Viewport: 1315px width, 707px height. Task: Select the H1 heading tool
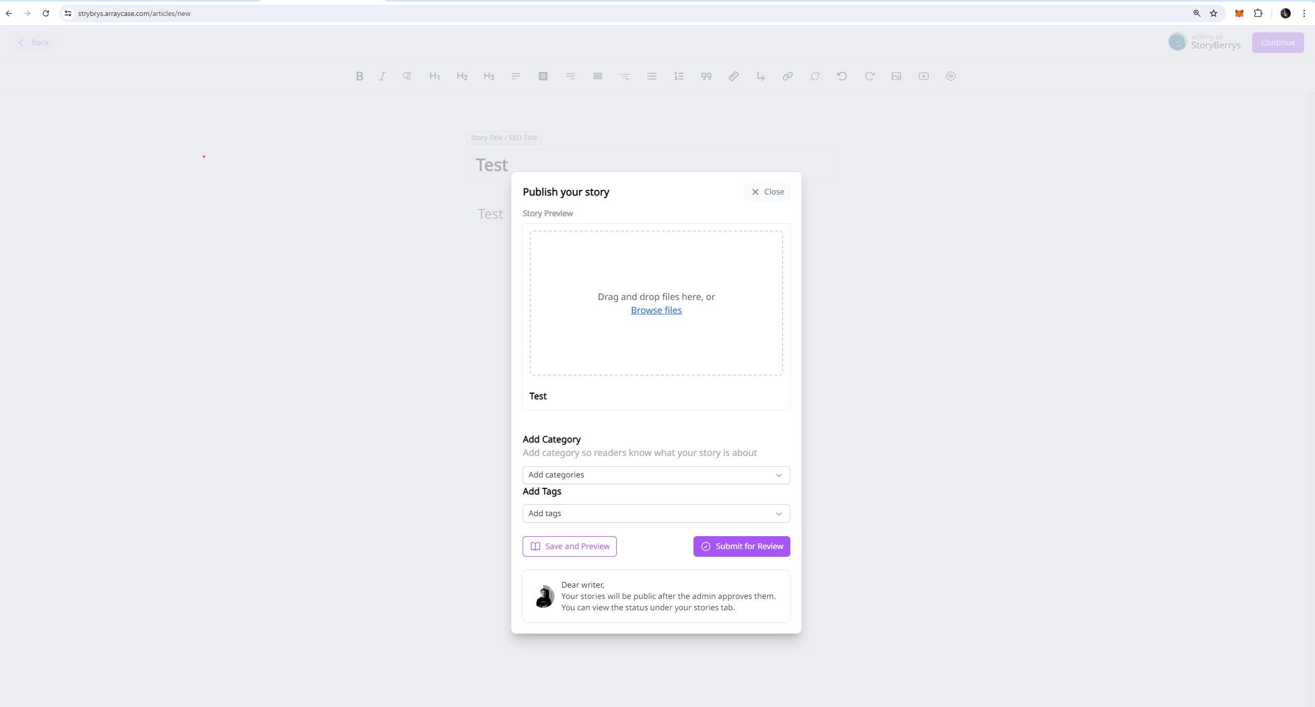coord(435,76)
